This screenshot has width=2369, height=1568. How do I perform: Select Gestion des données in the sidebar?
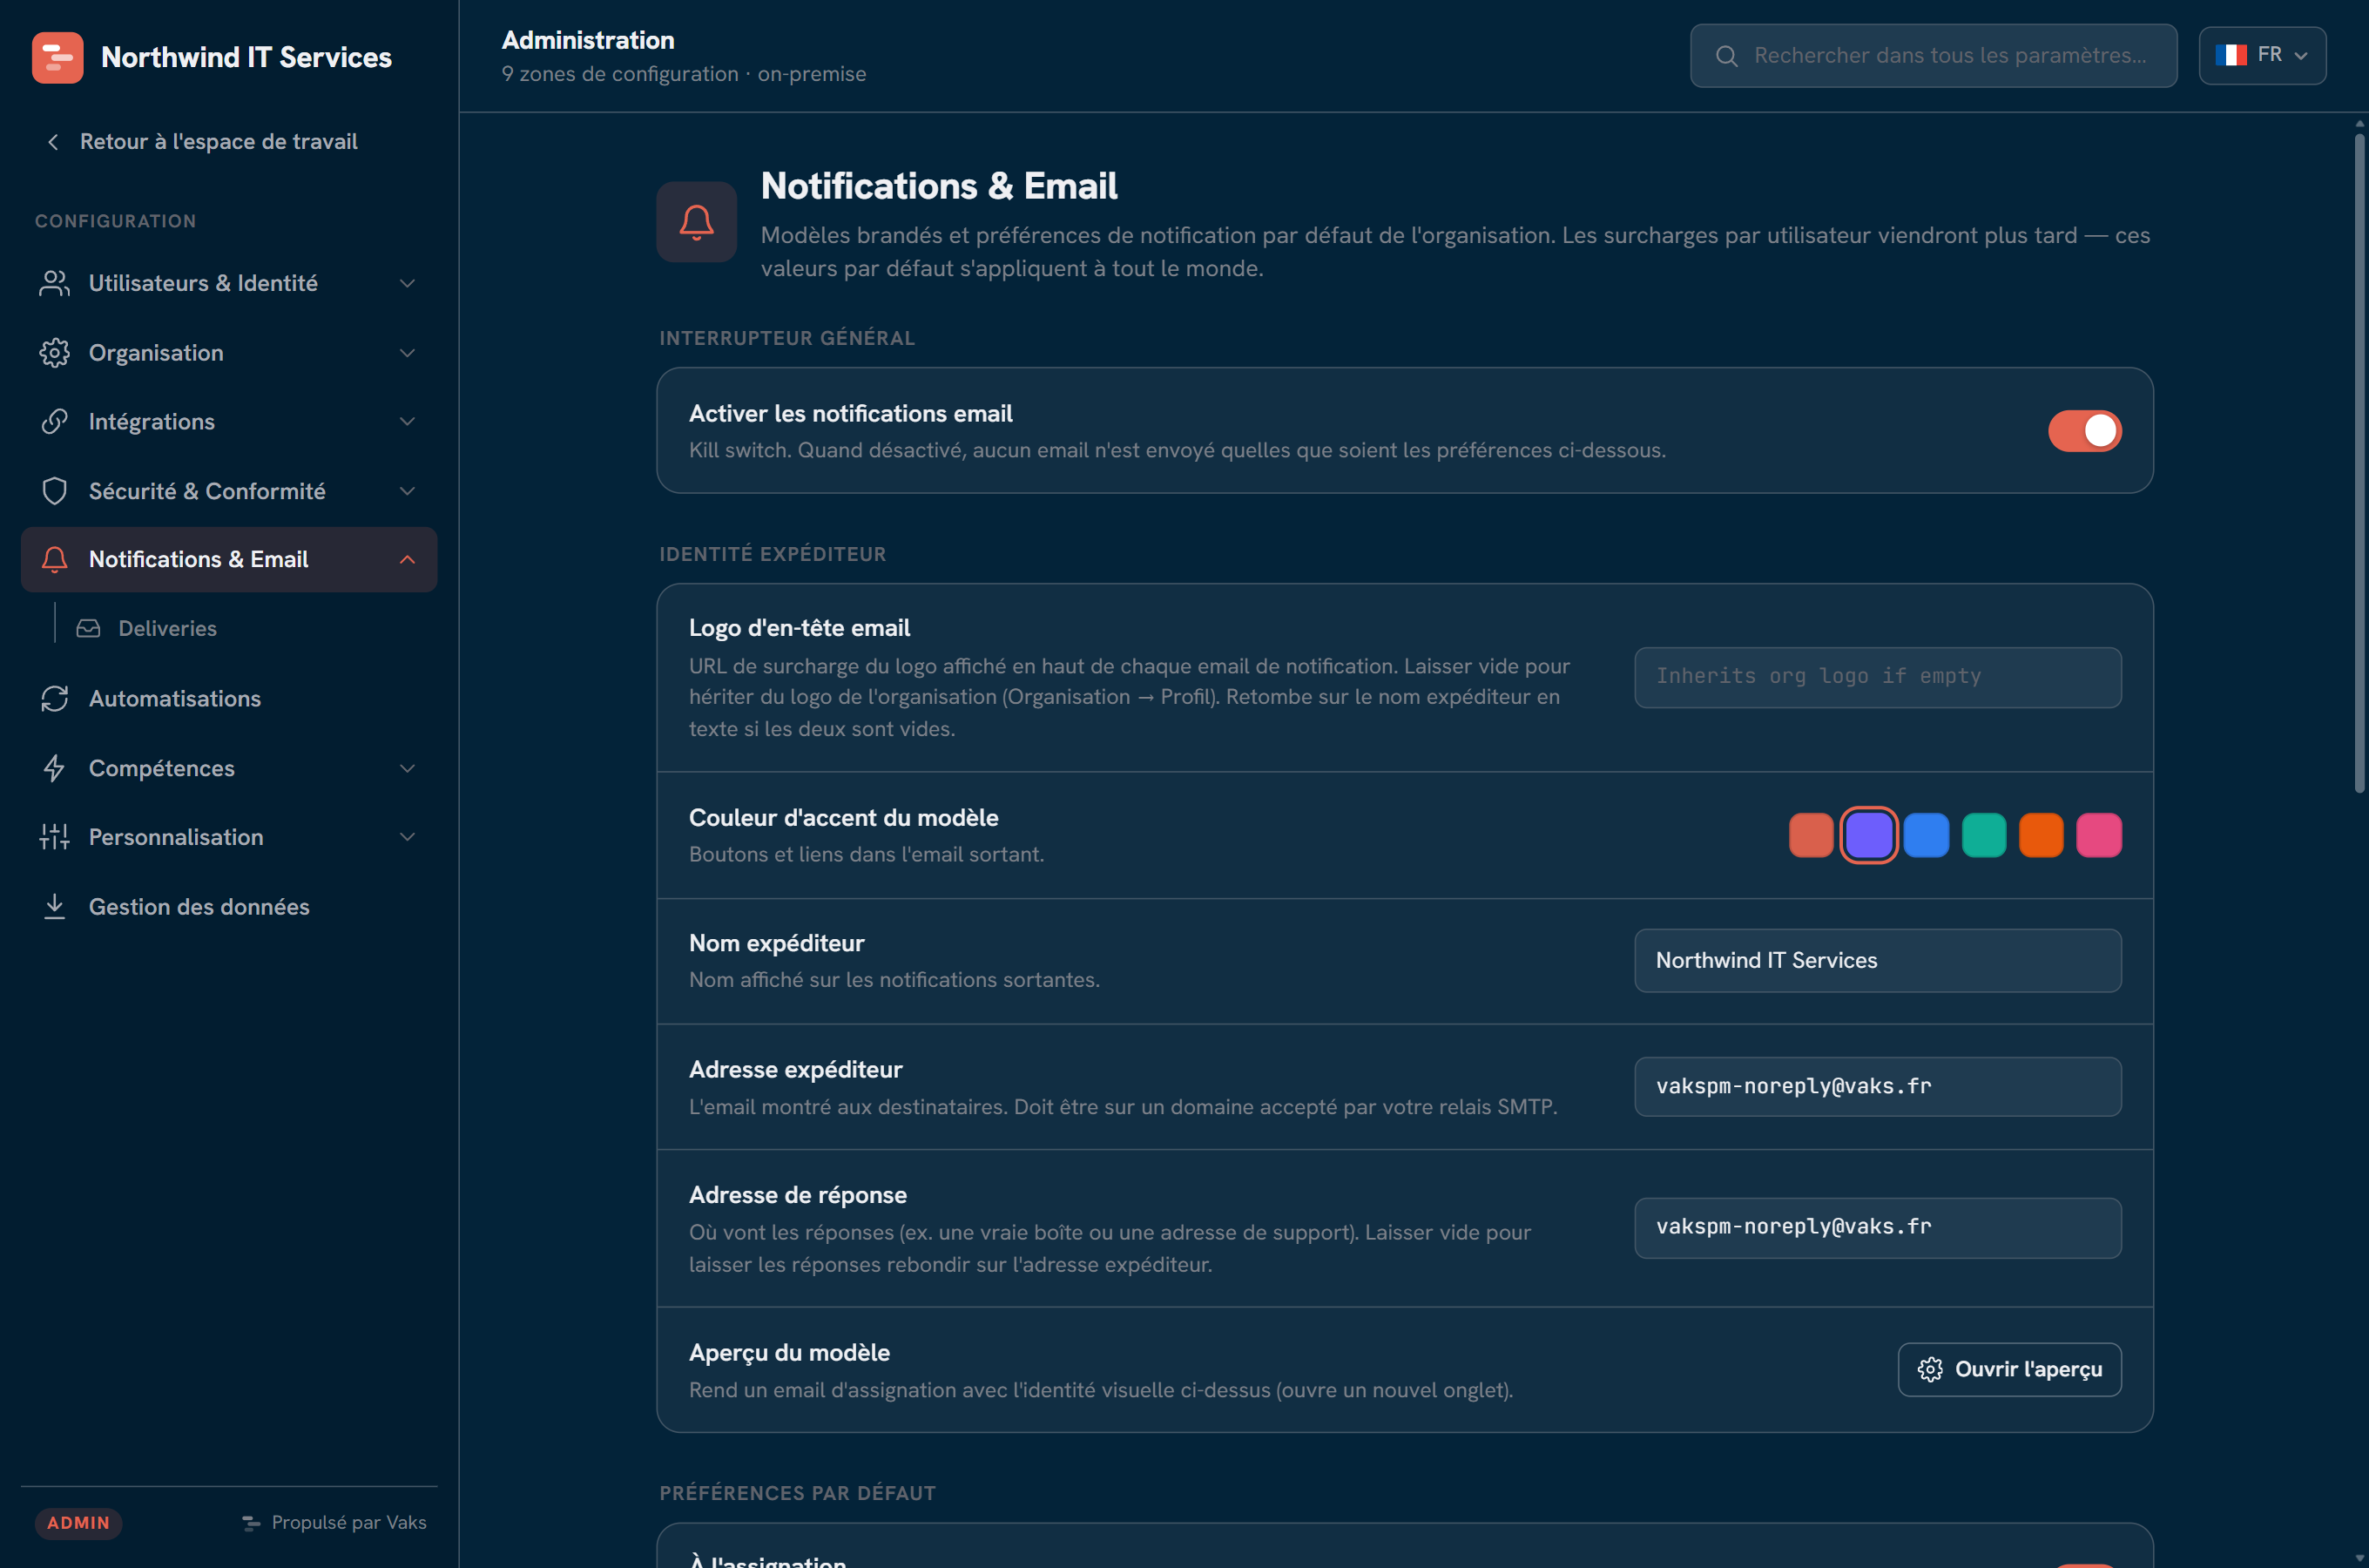(229, 906)
